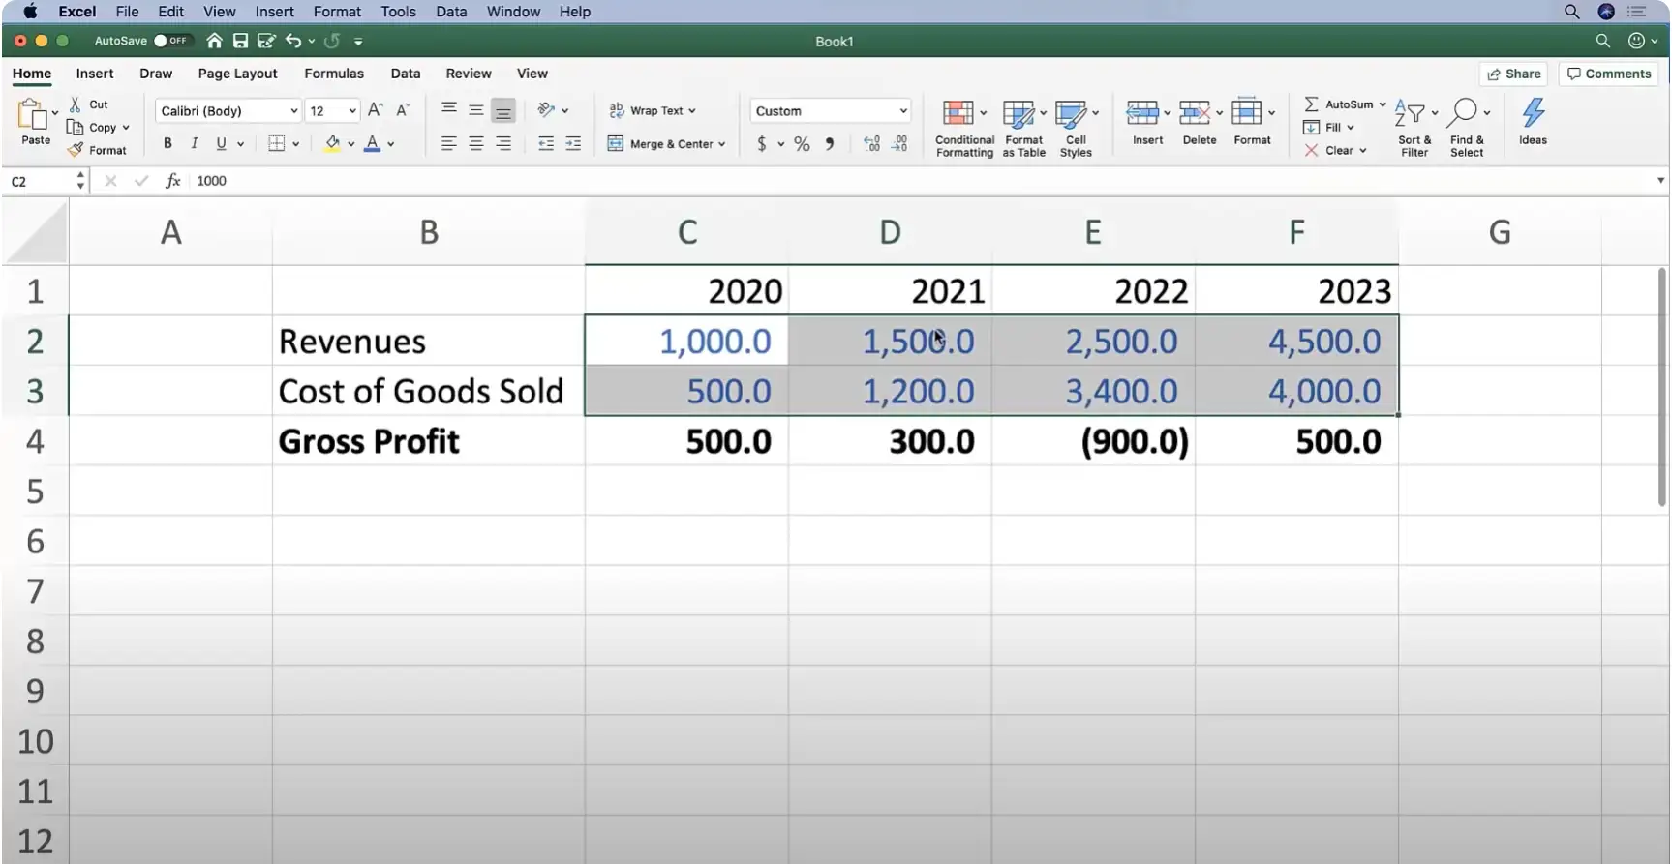Open Find & Select tool

tap(1463, 114)
